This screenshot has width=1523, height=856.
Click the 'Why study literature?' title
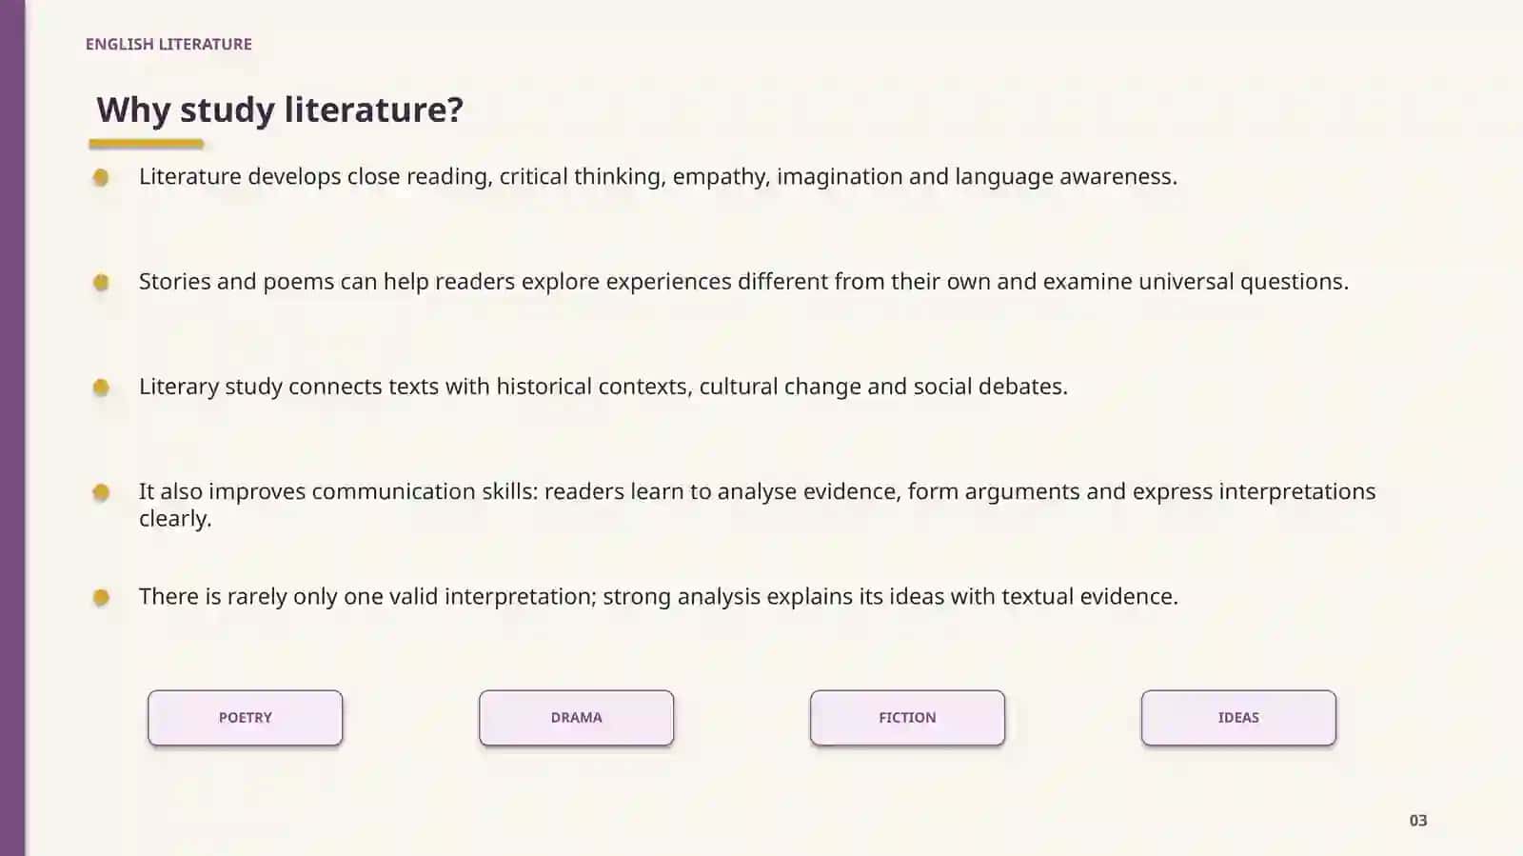280,110
